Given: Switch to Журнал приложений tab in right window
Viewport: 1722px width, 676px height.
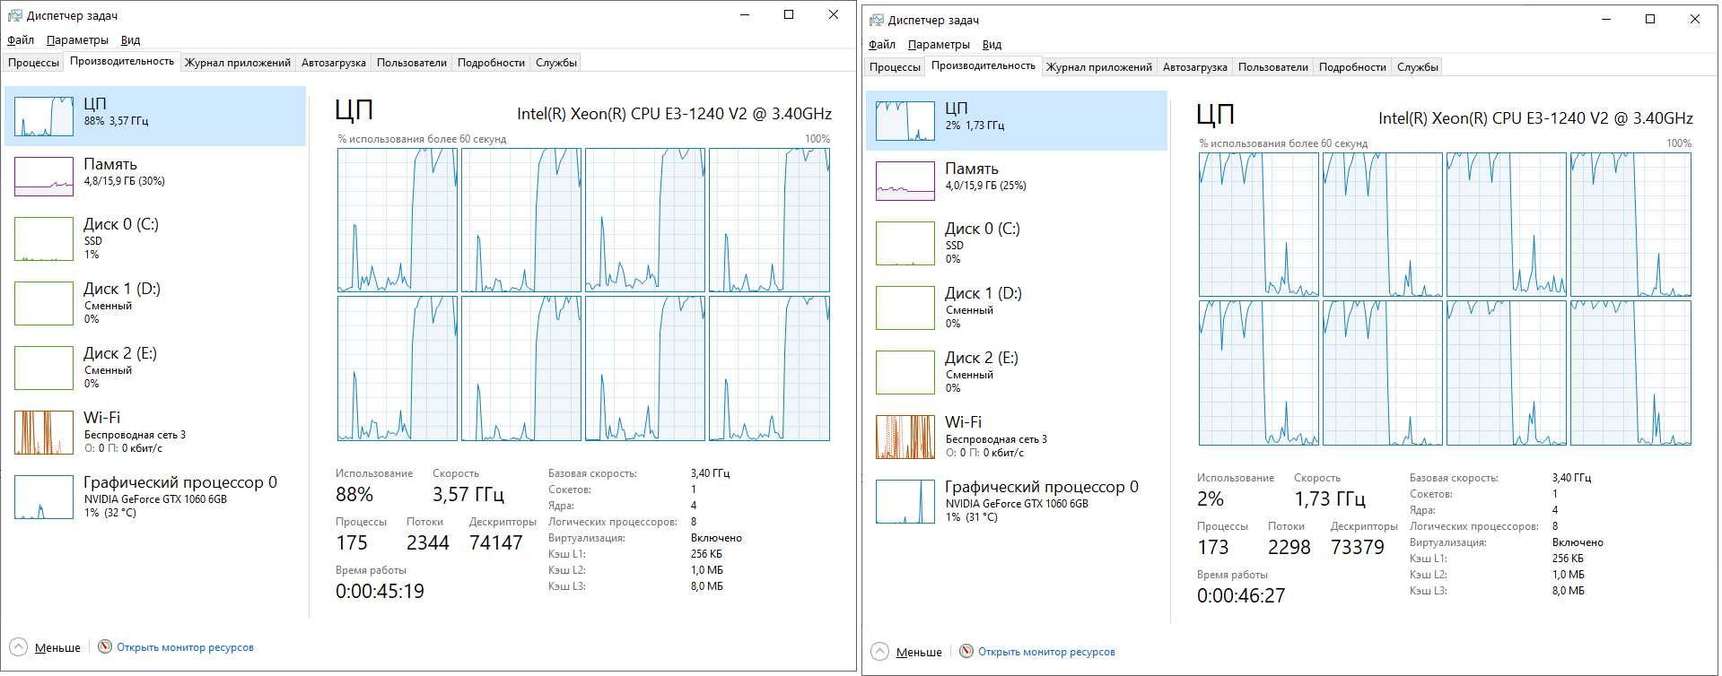Looking at the screenshot, I should point(1099,67).
